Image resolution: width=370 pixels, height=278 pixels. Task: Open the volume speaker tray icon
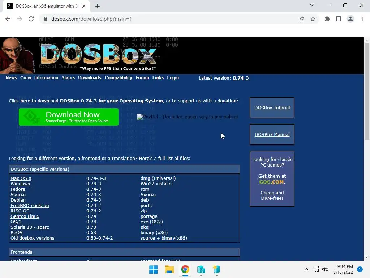[325, 269]
